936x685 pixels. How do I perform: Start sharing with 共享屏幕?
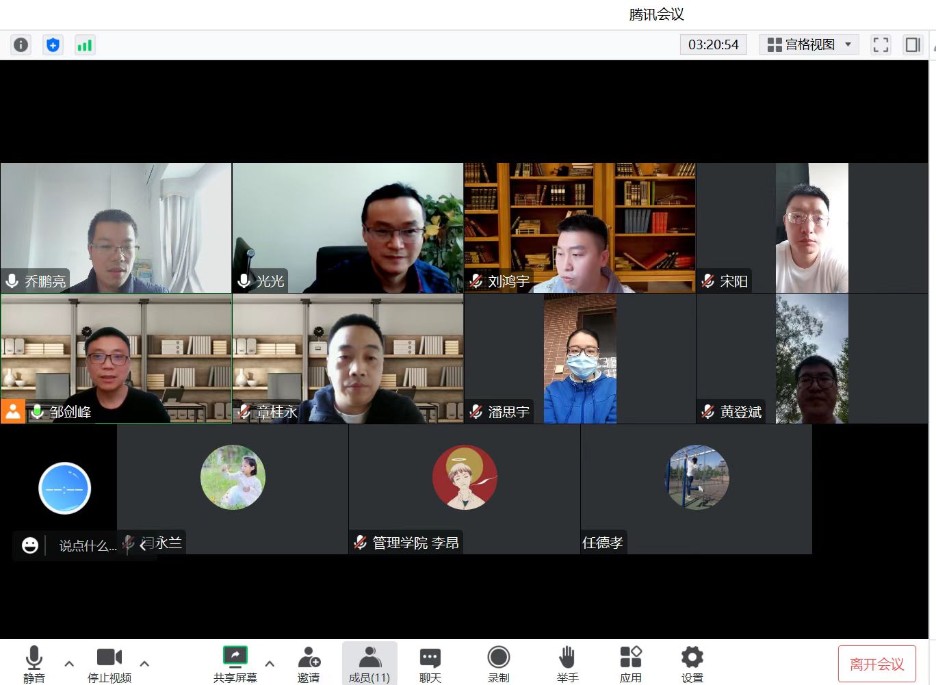tap(235, 663)
